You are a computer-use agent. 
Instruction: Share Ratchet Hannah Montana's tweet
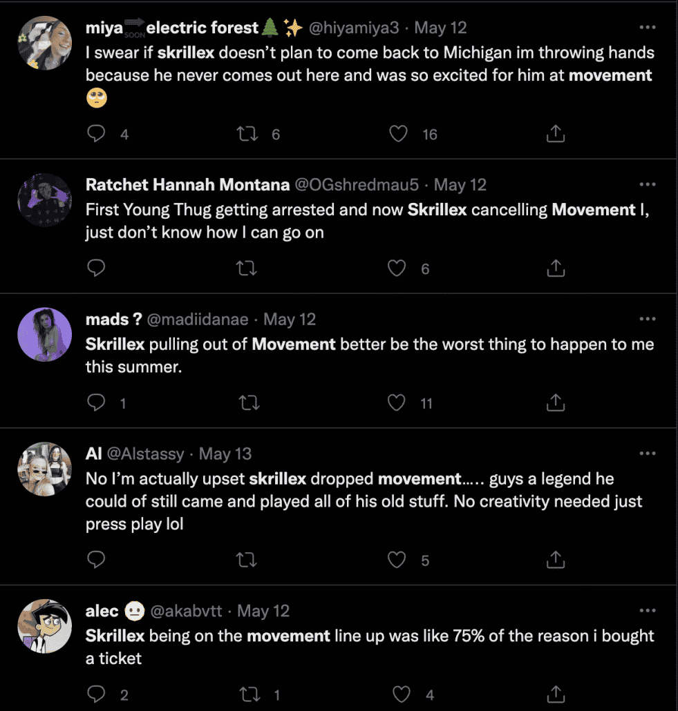click(x=556, y=268)
